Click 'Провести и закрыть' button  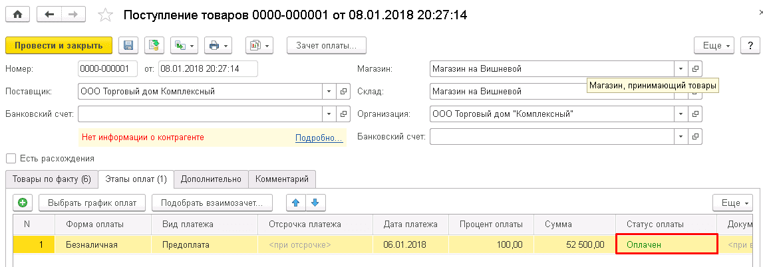[59, 46]
